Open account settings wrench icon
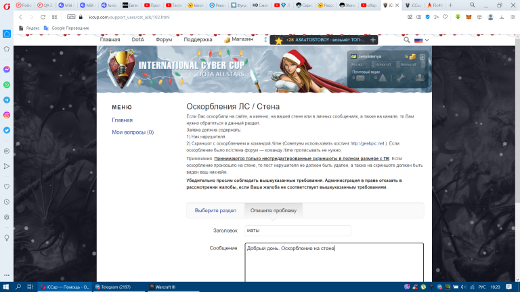Viewport: 520px width, 292px height. click(401, 78)
